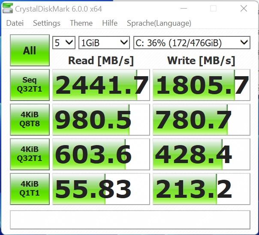Select the 4KiB Q8T8 write result 780.7
Screen dimensions: 259x235
(x=202, y=119)
